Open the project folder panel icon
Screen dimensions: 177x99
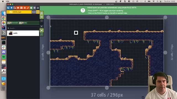[15, 8]
